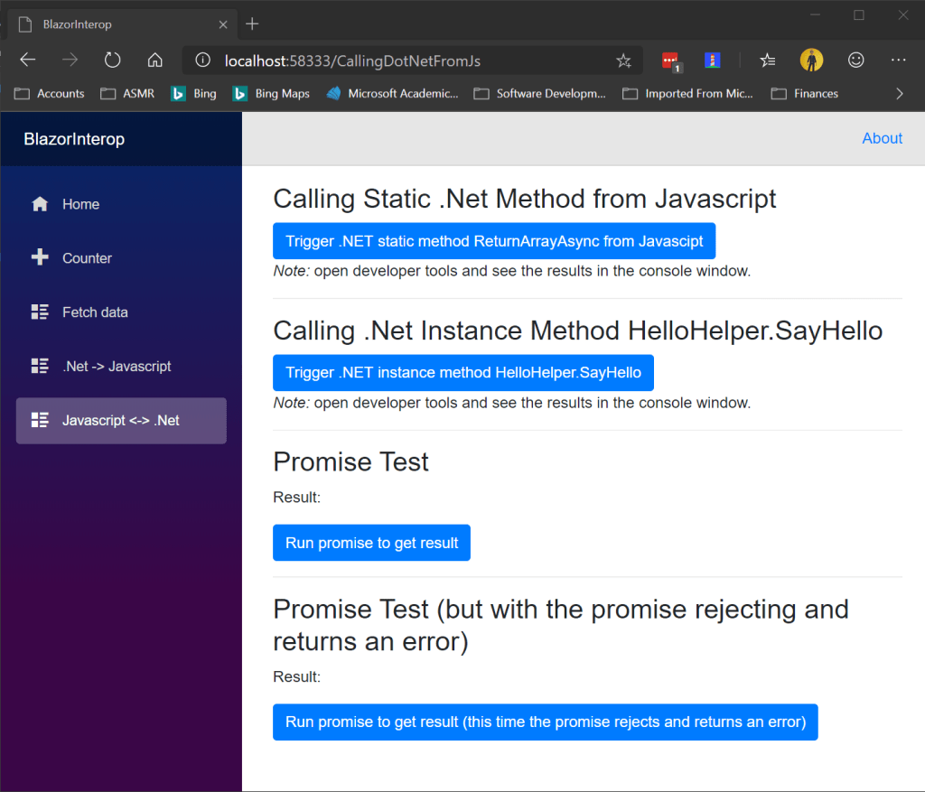Viewport: 925px width, 792px height.
Task: Select Fetch data in sidebar
Action: 95,312
